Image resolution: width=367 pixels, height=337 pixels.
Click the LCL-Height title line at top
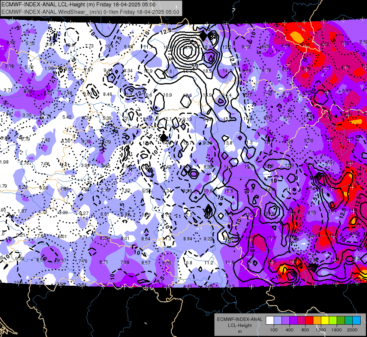coord(78,4)
